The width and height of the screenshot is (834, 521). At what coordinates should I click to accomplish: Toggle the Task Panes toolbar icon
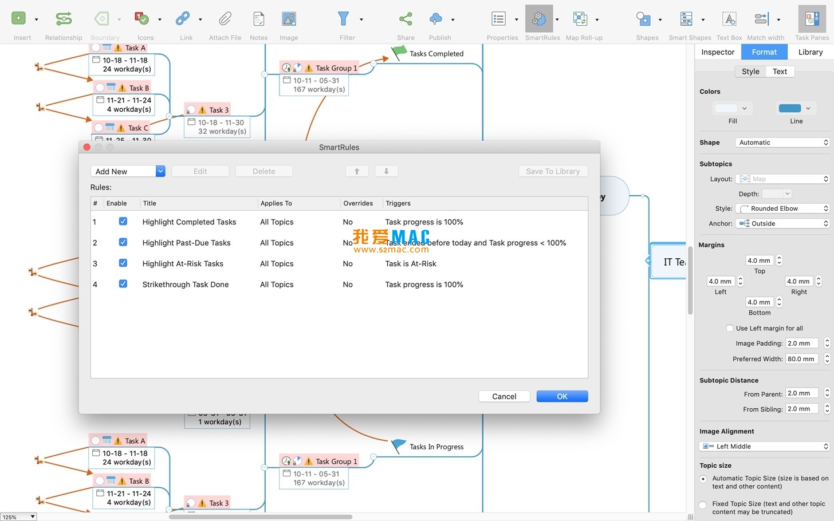pos(812,18)
